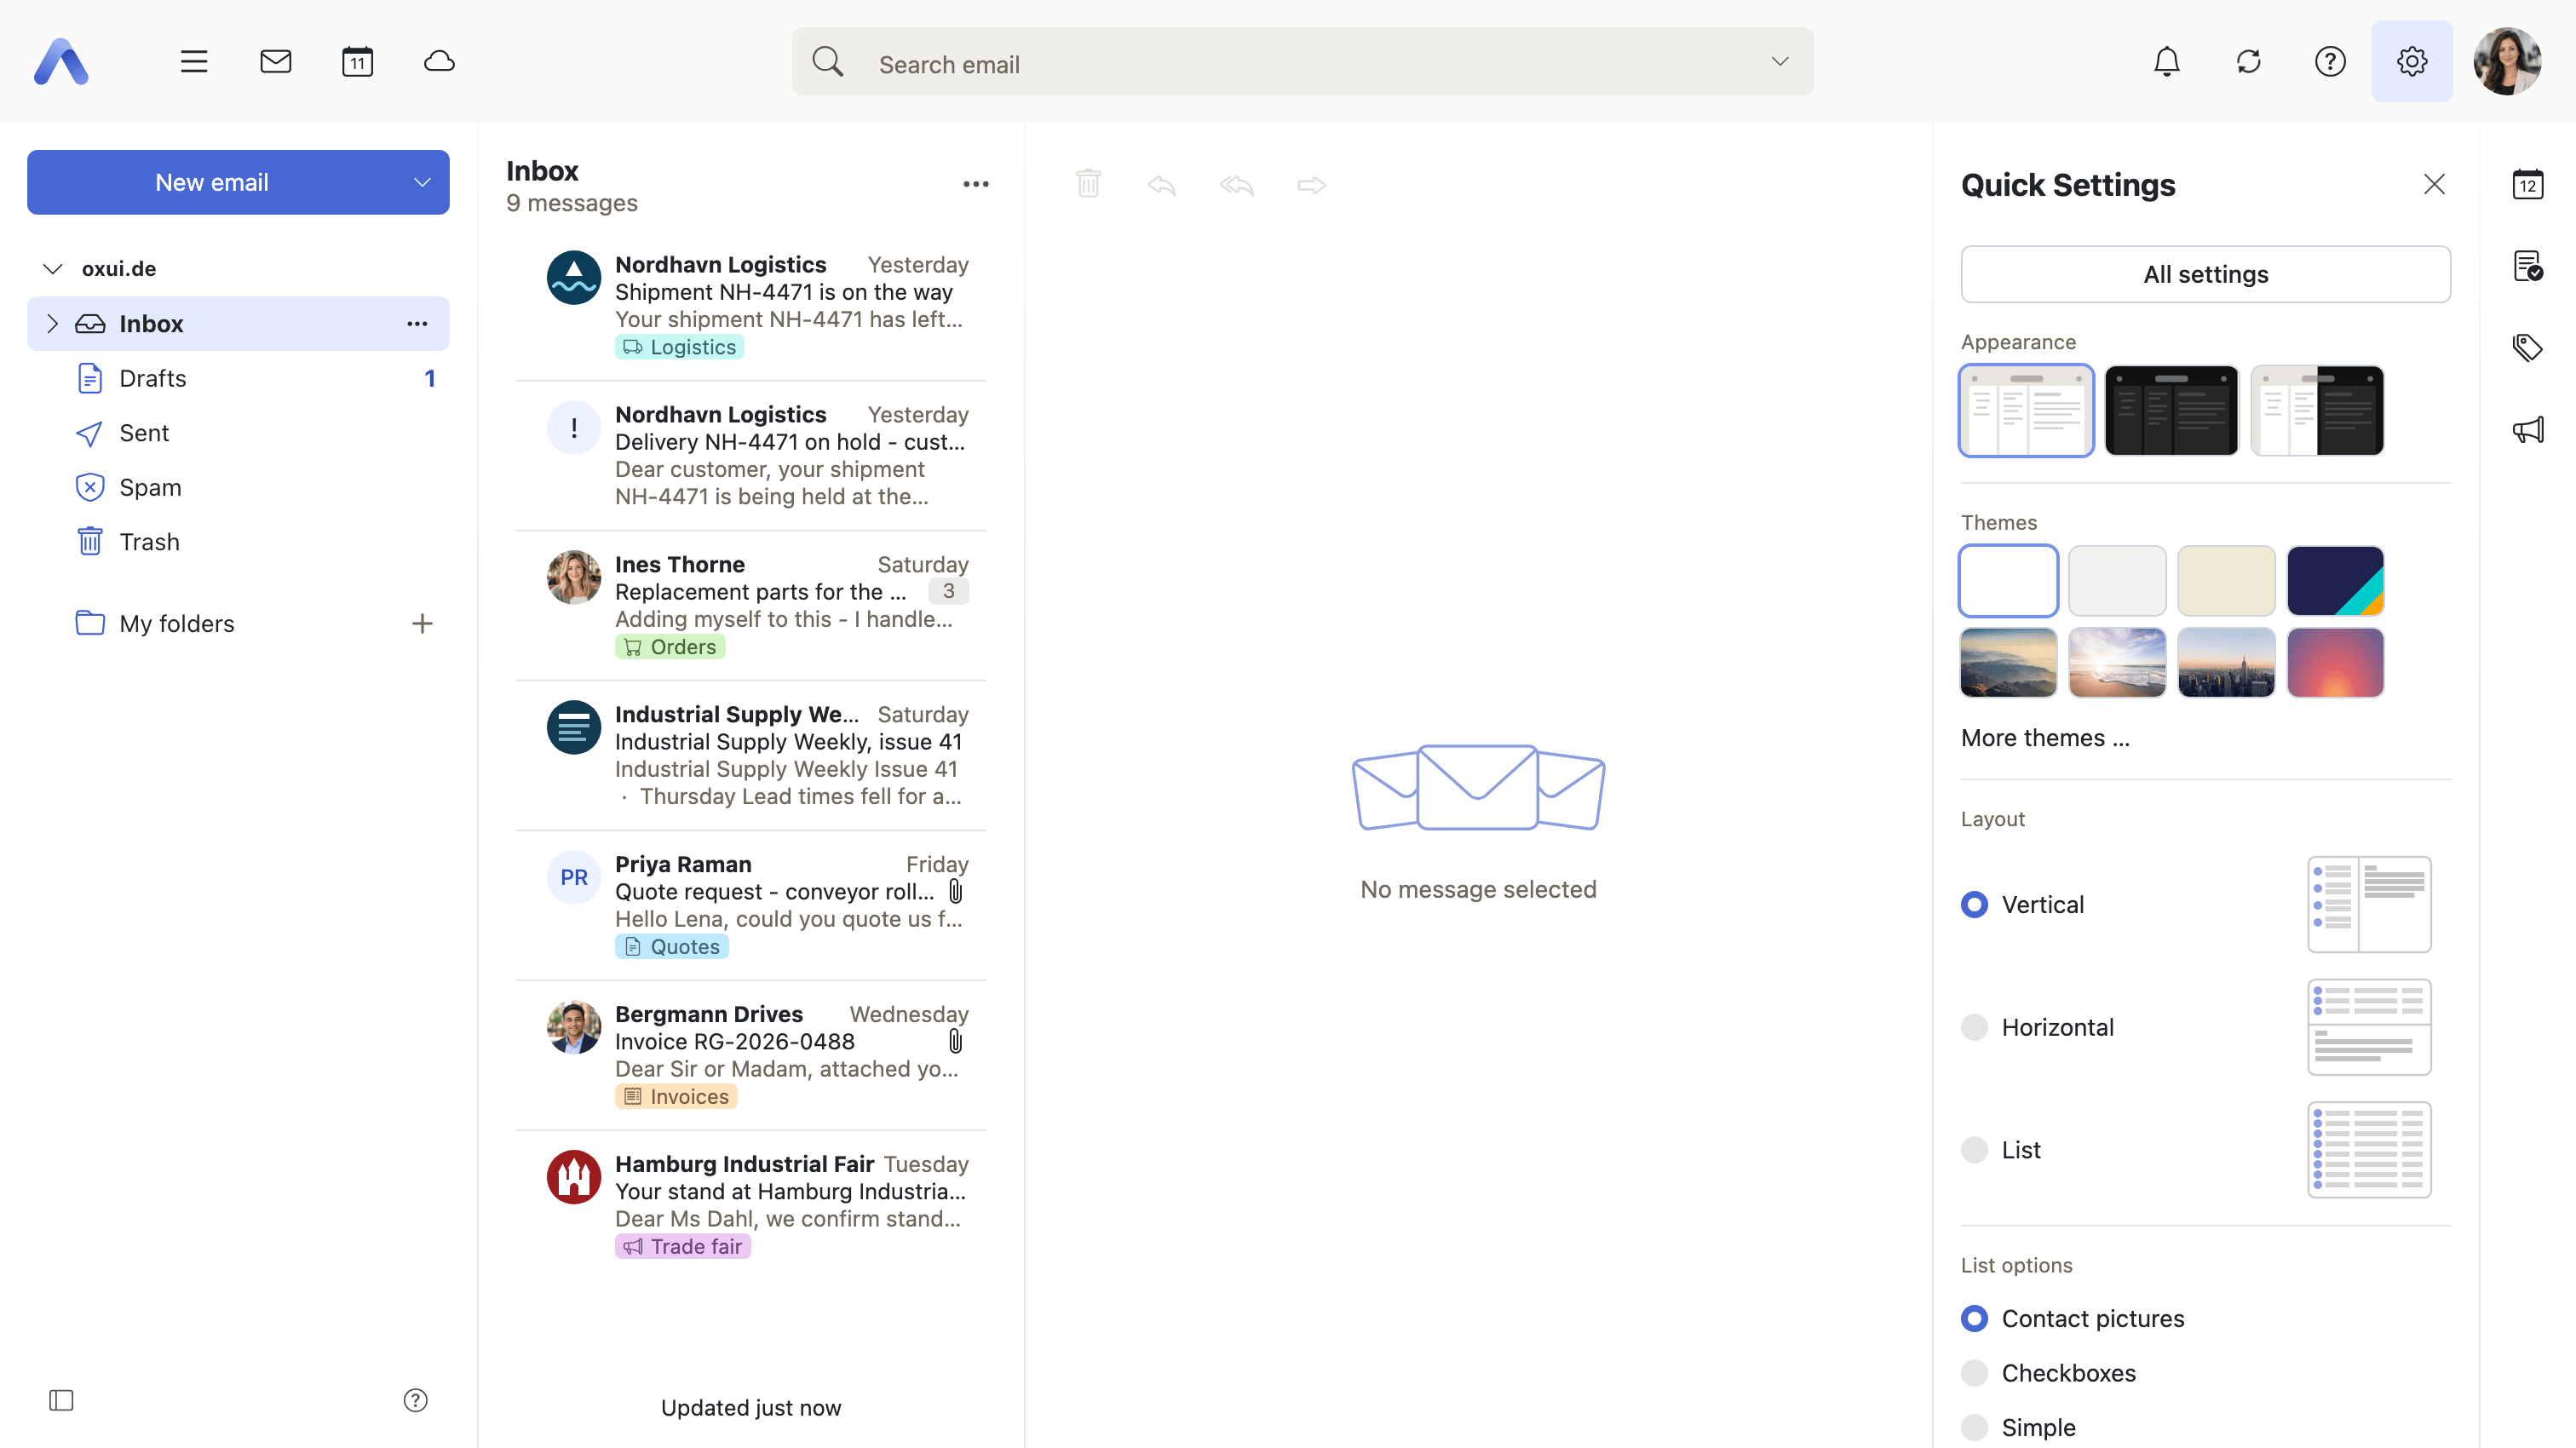
Task: Open the hamburger navigation menu
Action: click(x=194, y=62)
